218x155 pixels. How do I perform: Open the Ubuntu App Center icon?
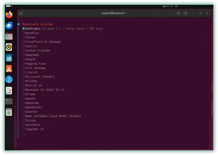(x=9, y=69)
